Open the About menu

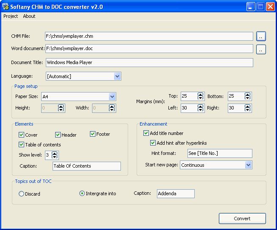pyautogui.click(x=29, y=16)
